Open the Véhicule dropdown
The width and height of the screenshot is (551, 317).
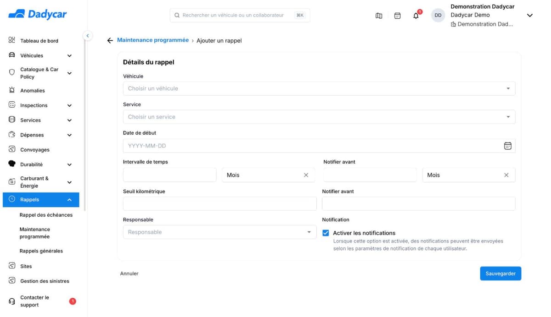(x=319, y=88)
